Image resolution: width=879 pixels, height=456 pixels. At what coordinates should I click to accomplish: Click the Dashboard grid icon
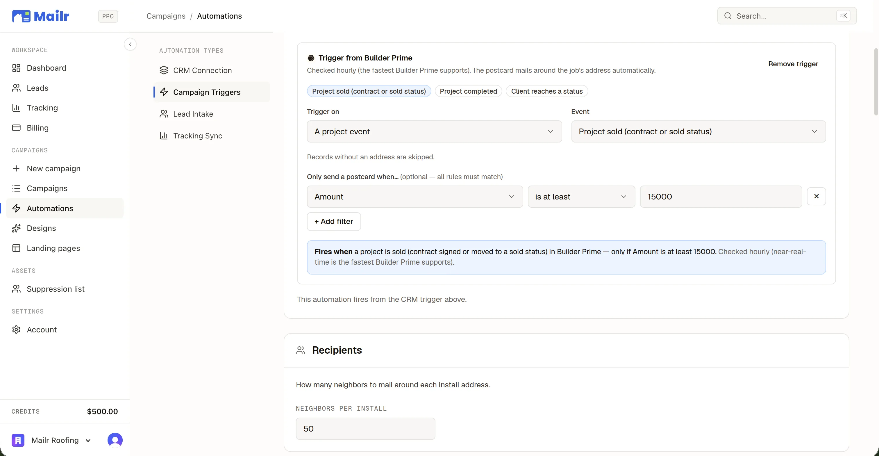pos(16,68)
